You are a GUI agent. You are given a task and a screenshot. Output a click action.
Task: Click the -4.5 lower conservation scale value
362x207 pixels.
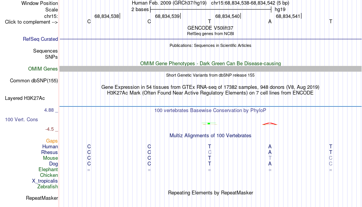(50, 129)
